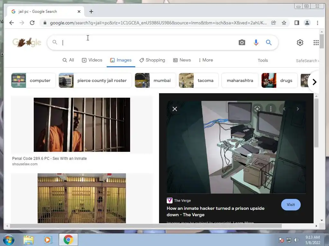329x246 pixels.
Task: Open a new tab with the plus button
Action: coord(91,12)
